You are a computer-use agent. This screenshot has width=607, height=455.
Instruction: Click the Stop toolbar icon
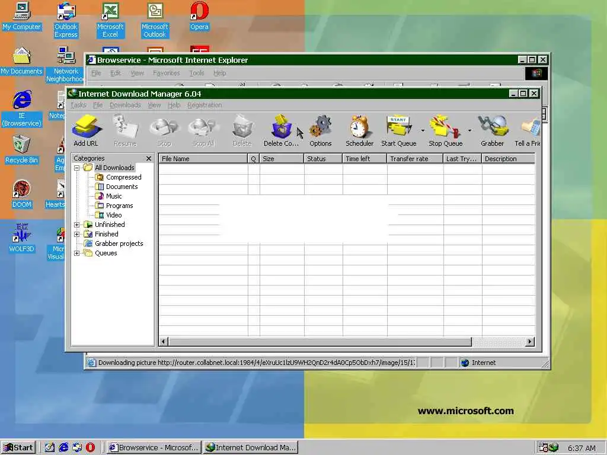point(164,131)
